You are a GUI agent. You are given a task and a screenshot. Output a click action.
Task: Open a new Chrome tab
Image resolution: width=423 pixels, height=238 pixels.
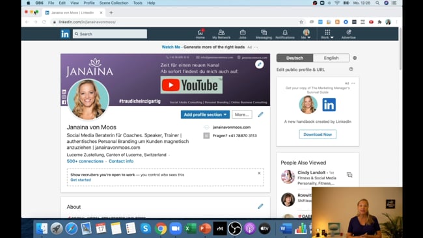[x=111, y=12]
